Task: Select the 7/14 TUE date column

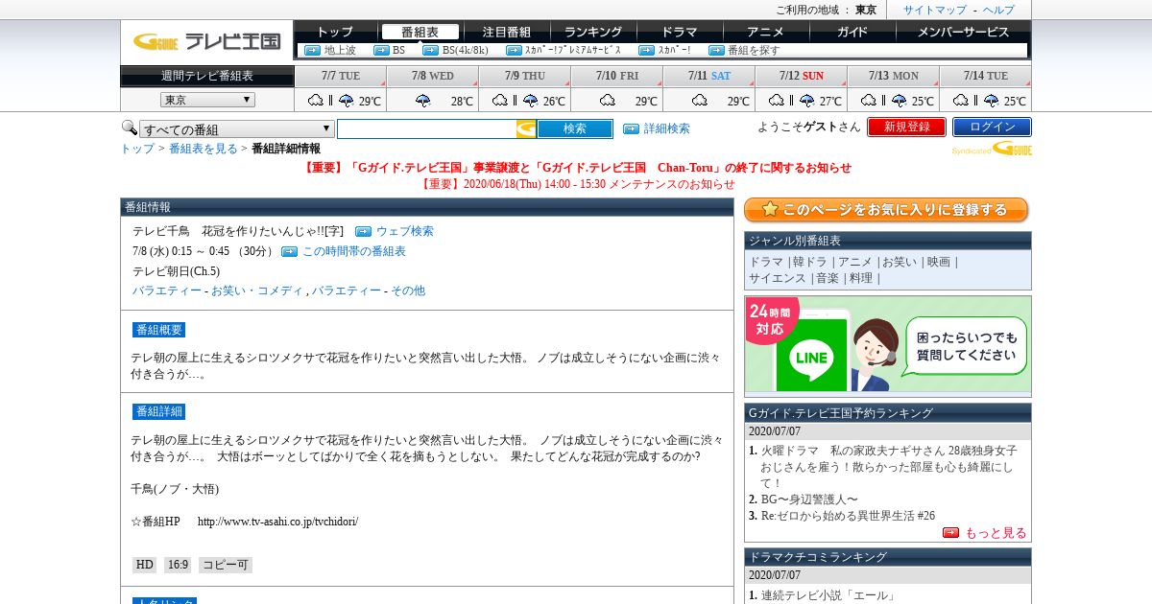Action: tap(986, 76)
